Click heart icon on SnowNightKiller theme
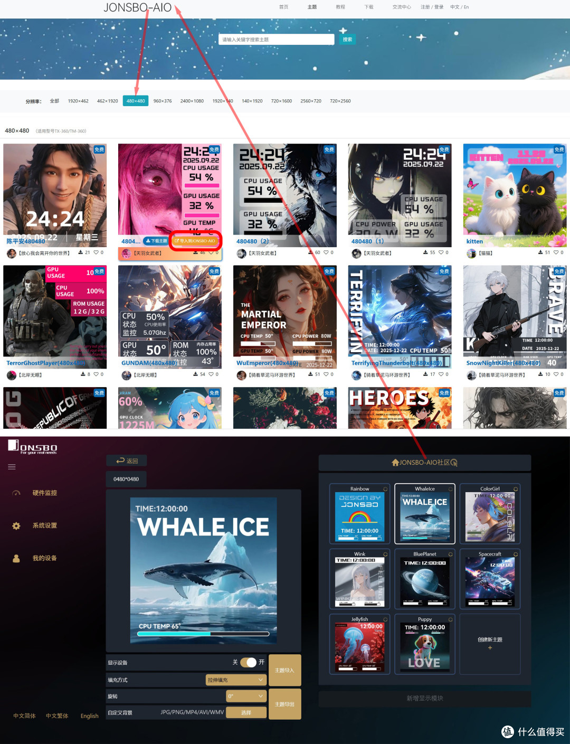 pyautogui.click(x=556, y=374)
